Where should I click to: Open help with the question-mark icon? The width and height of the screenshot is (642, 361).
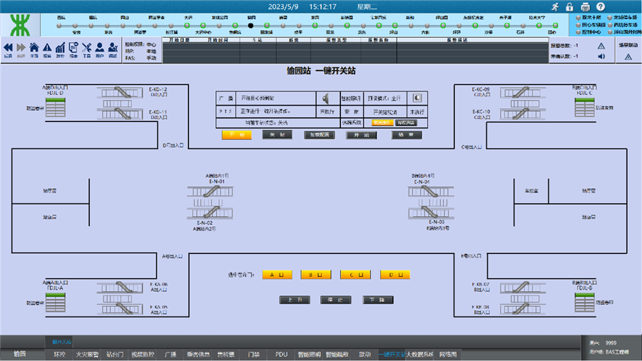[601, 6]
